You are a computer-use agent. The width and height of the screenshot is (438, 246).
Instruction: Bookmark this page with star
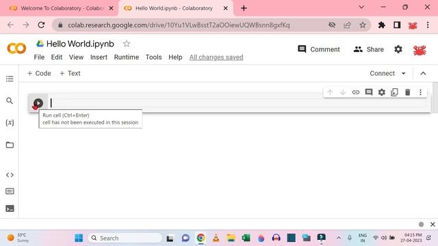(363, 25)
